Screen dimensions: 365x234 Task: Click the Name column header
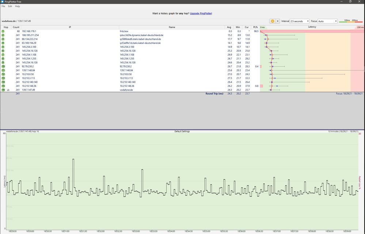coord(172,27)
